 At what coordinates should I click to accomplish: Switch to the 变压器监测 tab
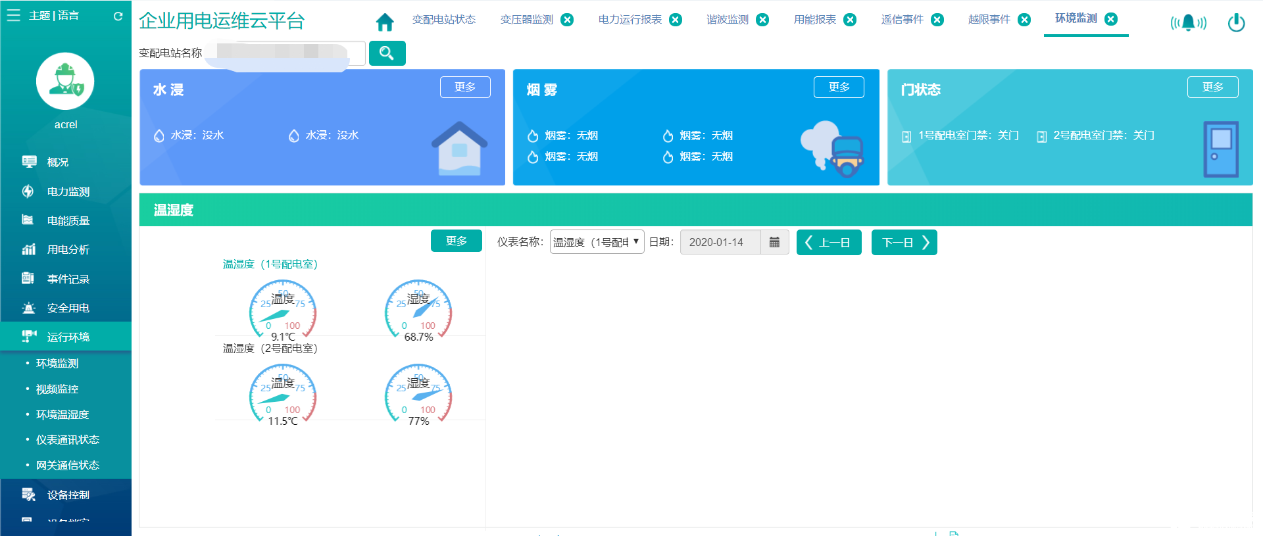tap(527, 20)
